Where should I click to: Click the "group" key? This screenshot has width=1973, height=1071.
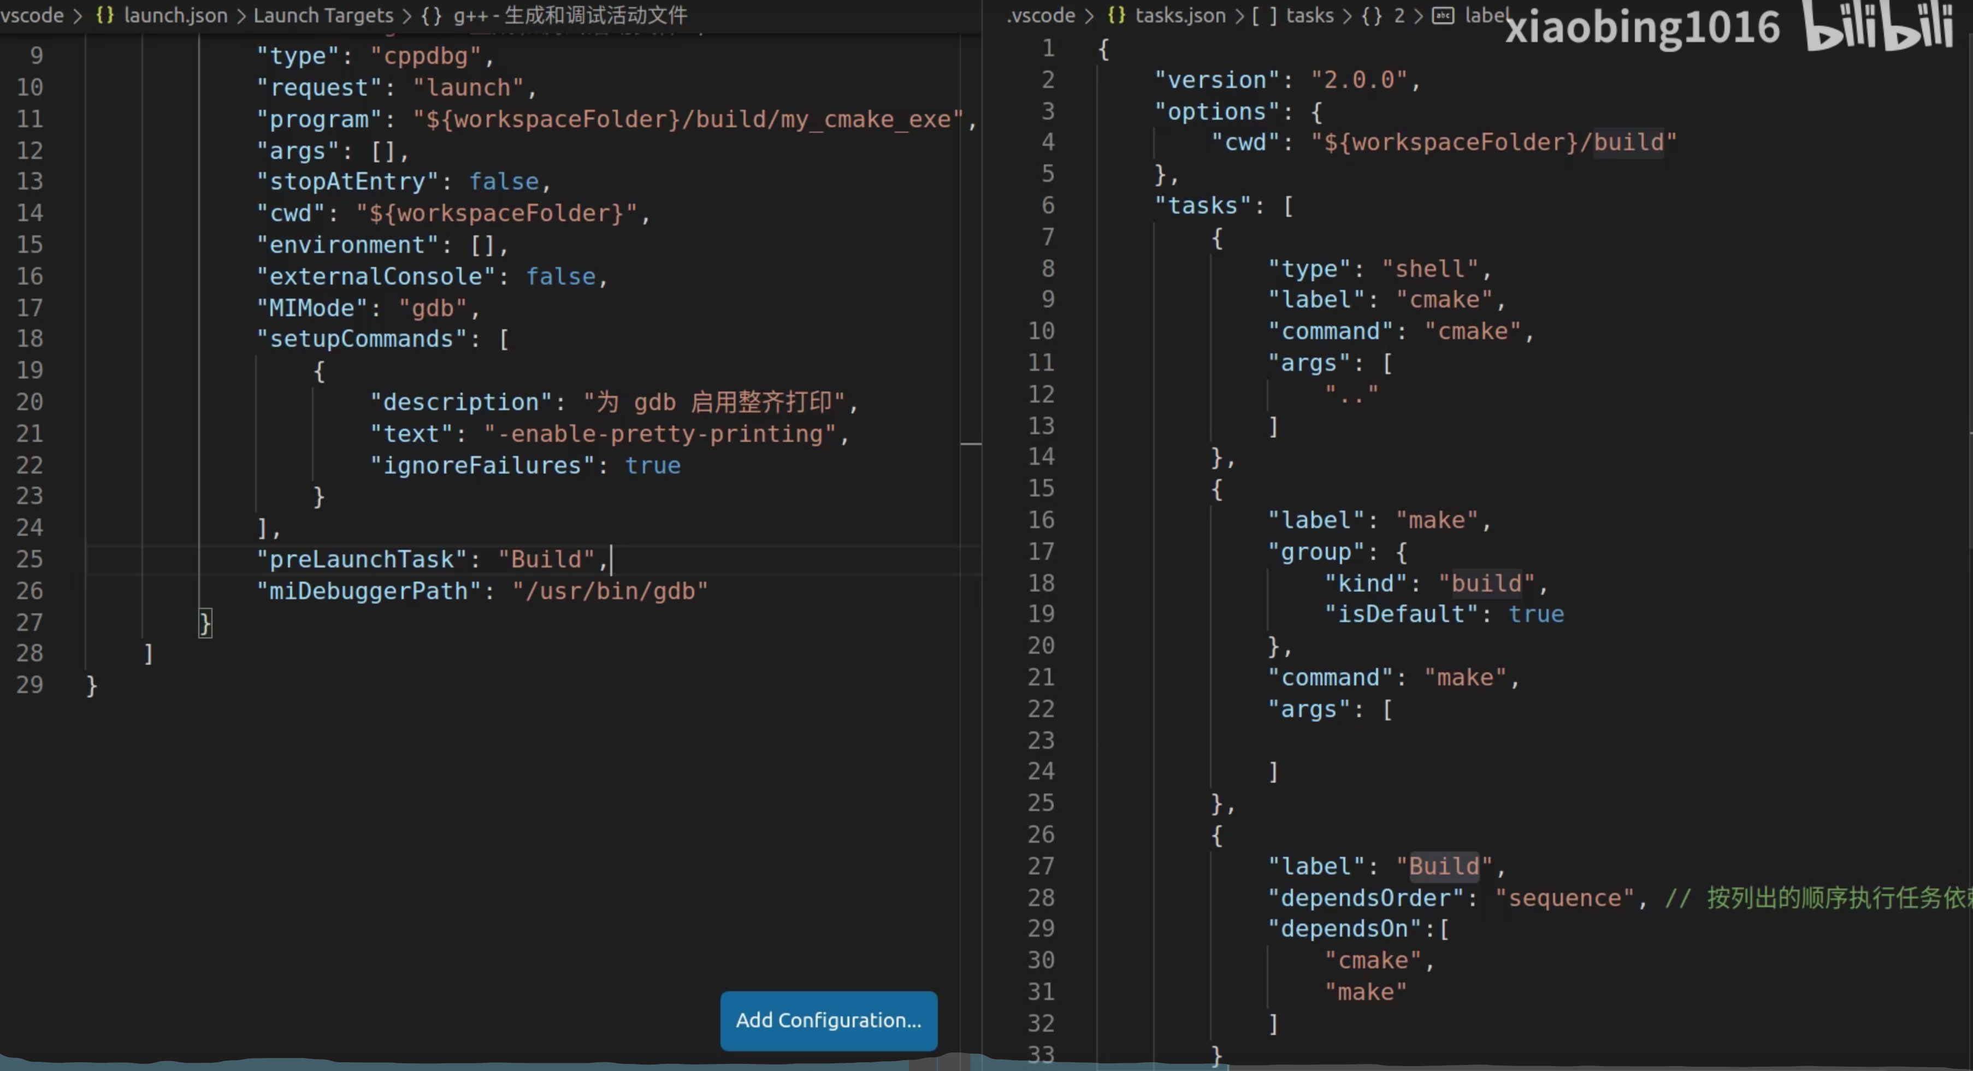click(x=1316, y=553)
